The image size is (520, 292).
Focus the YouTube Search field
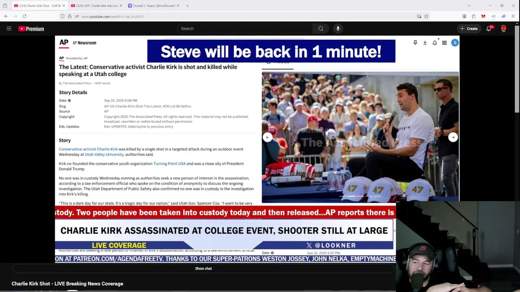tap(245, 28)
